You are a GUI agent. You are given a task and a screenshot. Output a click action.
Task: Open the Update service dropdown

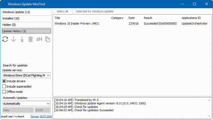point(26,75)
